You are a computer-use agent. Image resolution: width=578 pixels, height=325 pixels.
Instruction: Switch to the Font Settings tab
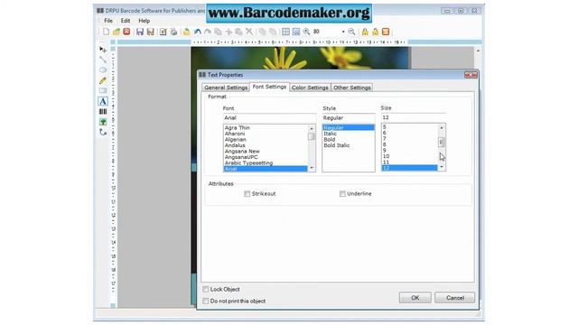click(269, 87)
